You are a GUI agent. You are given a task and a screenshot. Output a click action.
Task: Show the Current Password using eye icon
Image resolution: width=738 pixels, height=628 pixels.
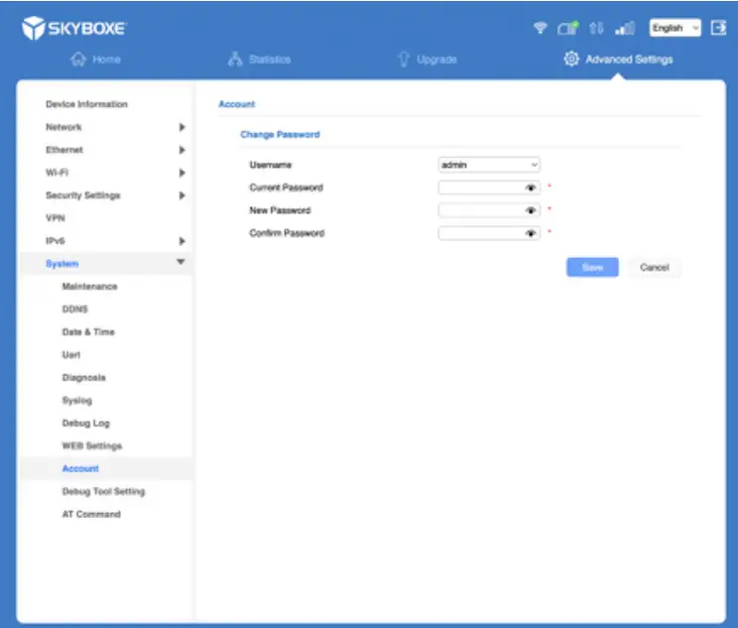pos(531,188)
